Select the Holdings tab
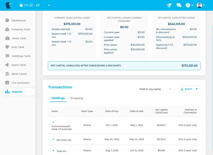The height and width of the screenshot is (155, 213). click(58, 98)
